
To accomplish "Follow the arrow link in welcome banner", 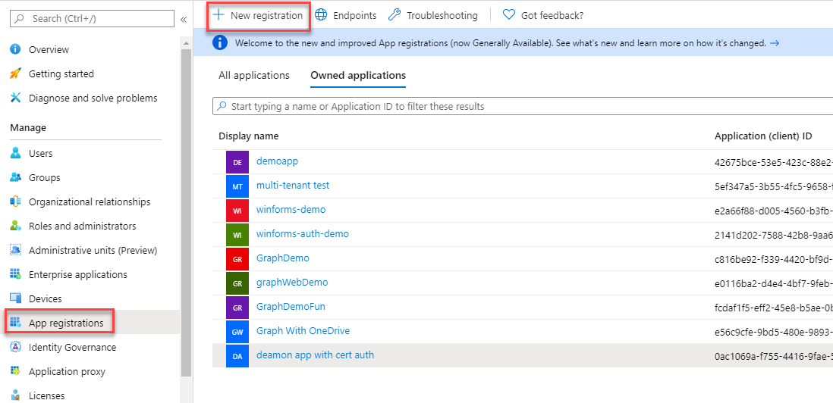I will (x=774, y=43).
